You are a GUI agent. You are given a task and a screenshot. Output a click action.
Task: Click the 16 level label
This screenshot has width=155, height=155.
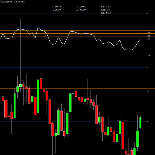pos(148,55)
